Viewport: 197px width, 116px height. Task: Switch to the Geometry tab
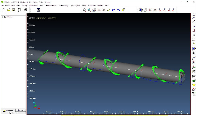pos(13,113)
